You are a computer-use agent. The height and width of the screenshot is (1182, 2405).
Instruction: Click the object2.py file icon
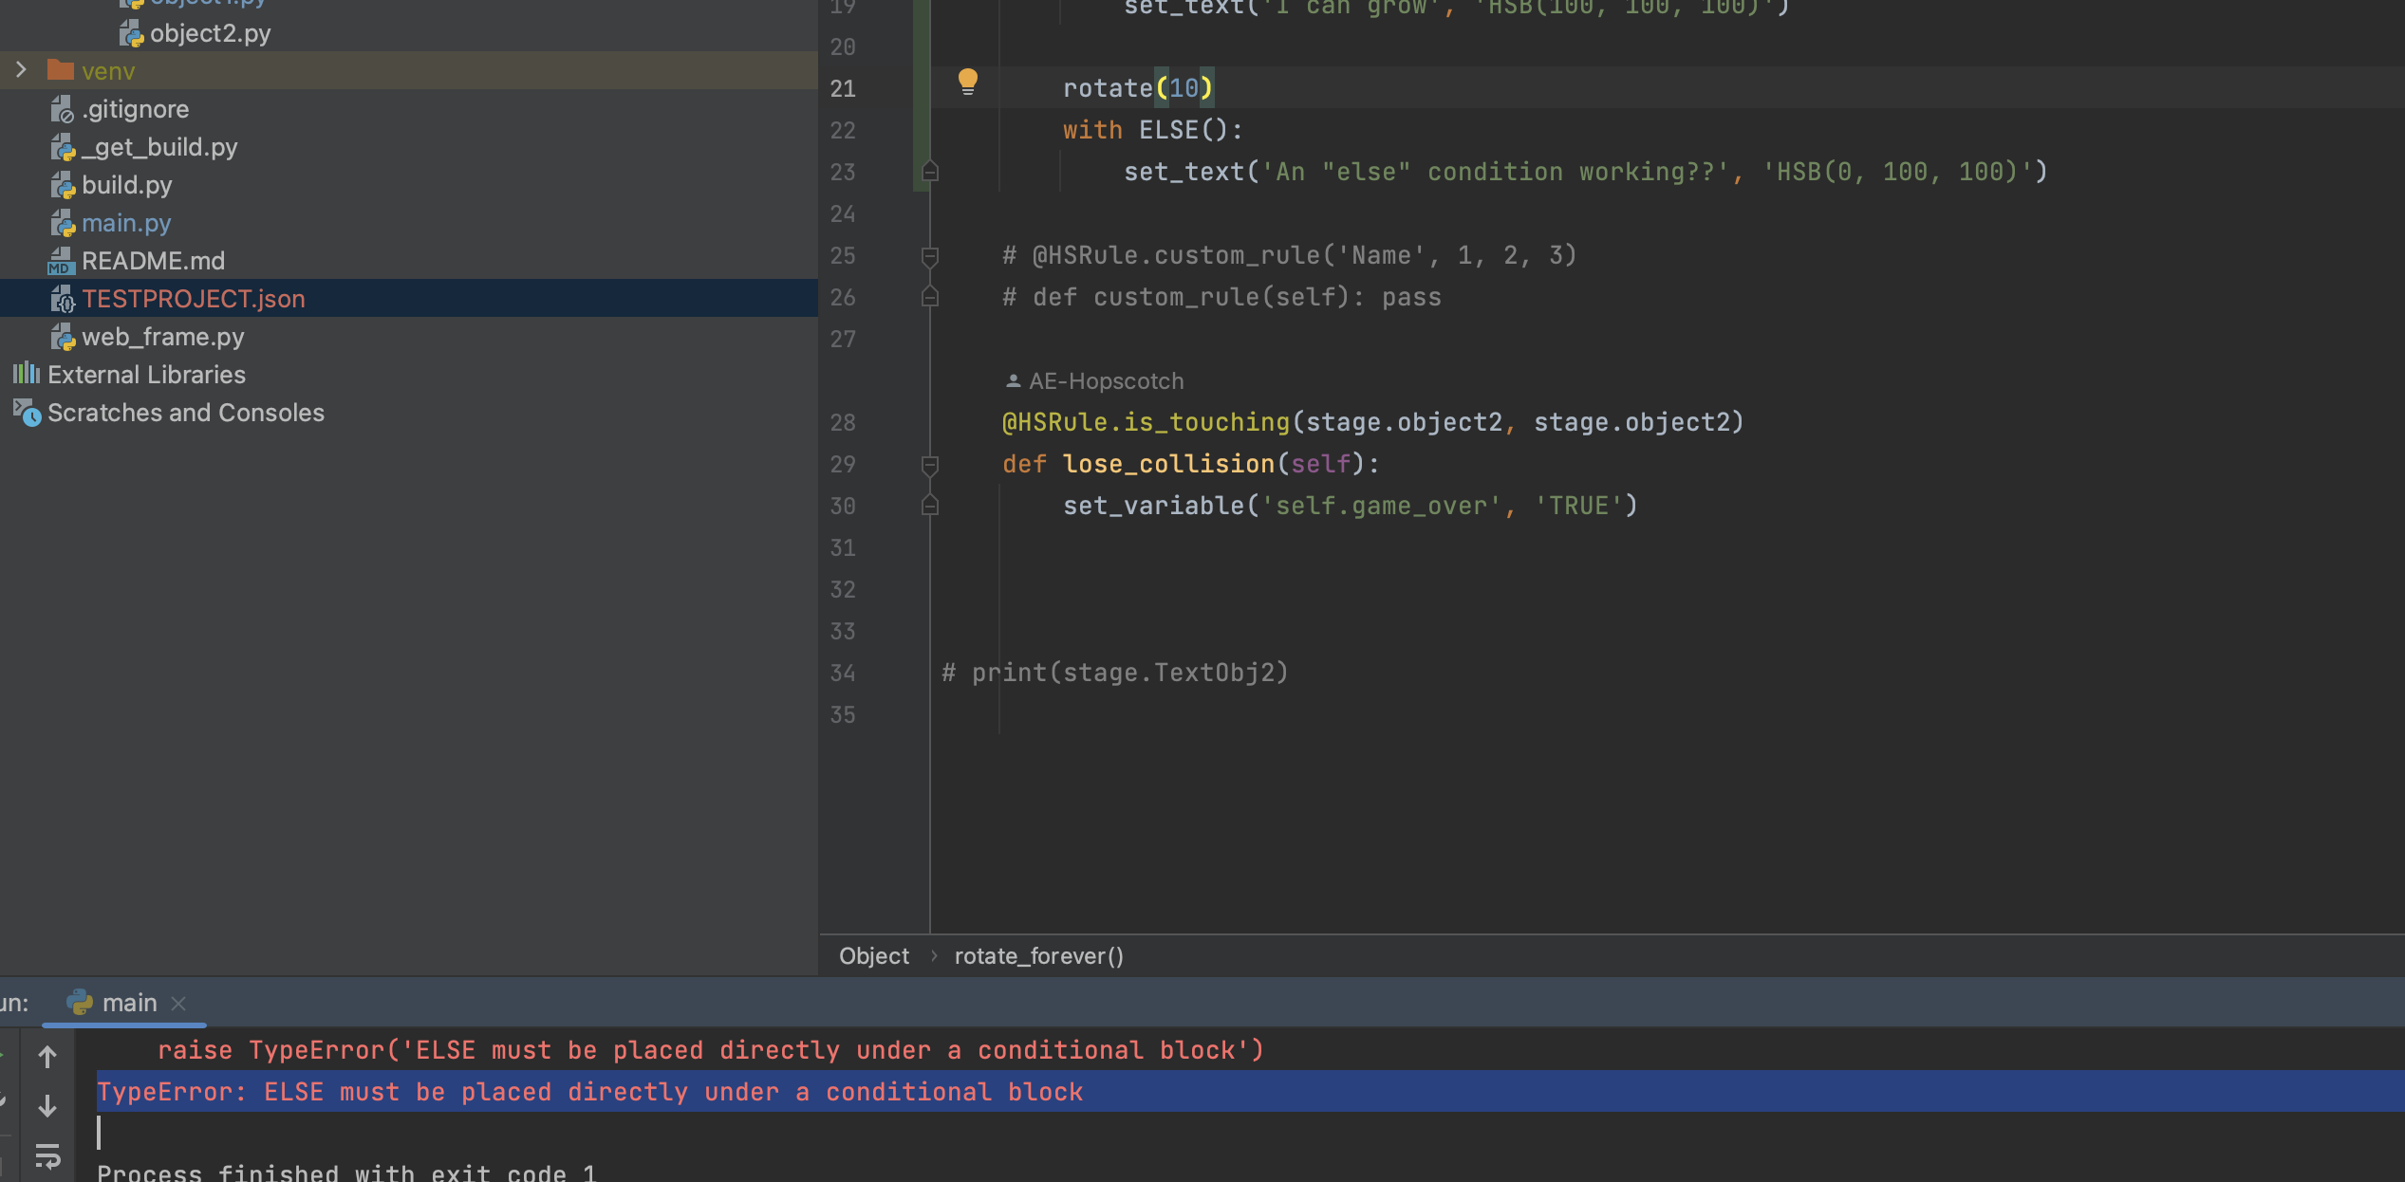[x=131, y=34]
